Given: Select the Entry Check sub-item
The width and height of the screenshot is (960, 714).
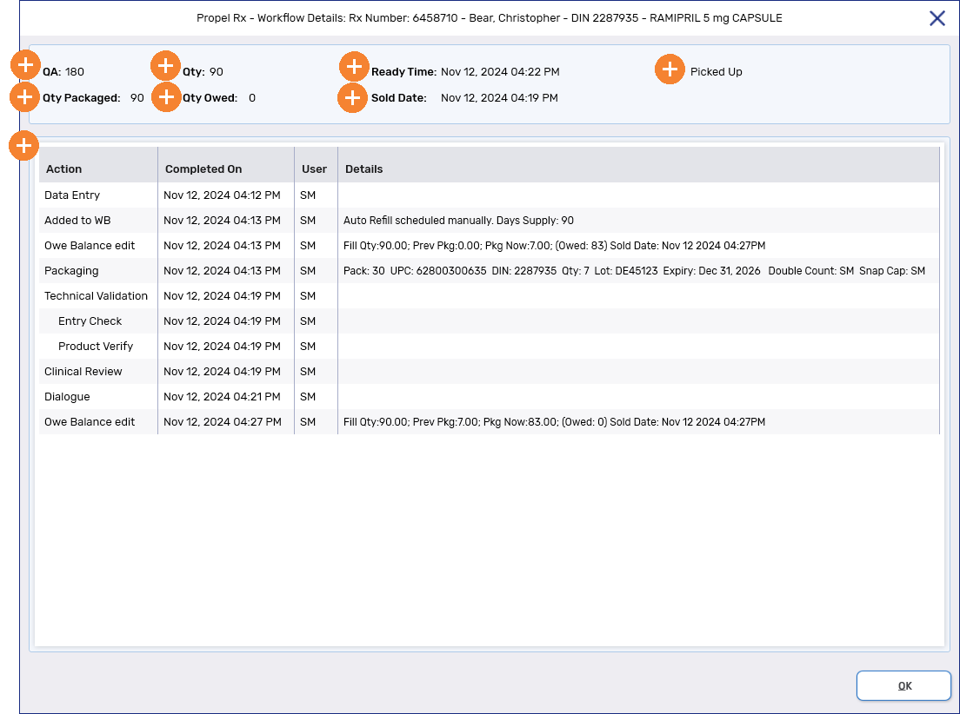Looking at the screenshot, I should (x=90, y=321).
